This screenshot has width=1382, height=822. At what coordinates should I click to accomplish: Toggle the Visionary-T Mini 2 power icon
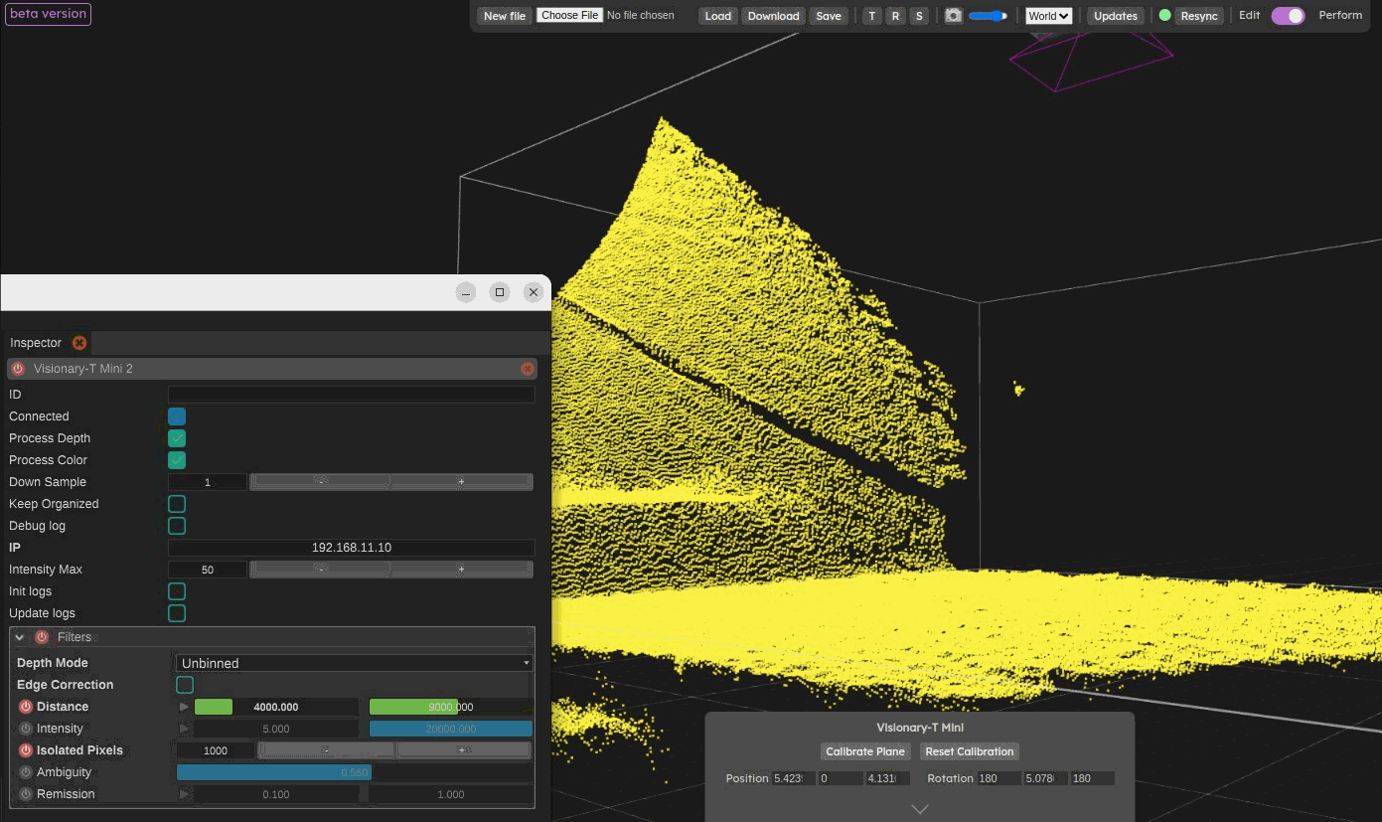18,369
